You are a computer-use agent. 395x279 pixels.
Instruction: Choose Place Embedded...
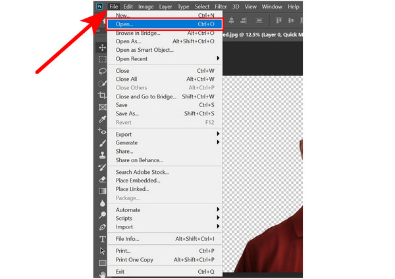click(165, 181)
